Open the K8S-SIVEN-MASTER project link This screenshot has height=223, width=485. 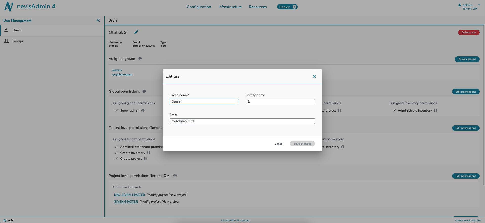click(x=129, y=195)
